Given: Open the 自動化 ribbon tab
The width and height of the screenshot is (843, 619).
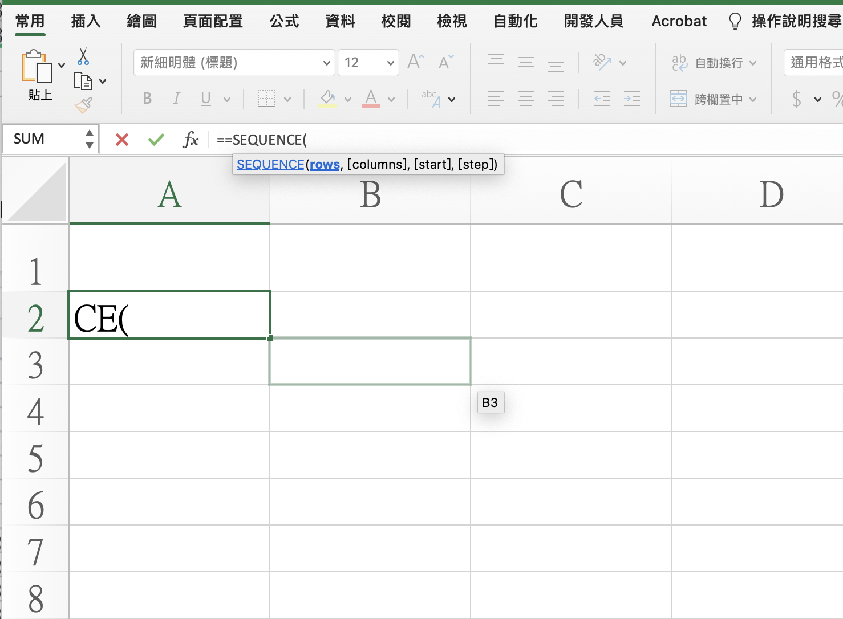Looking at the screenshot, I should [515, 22].
